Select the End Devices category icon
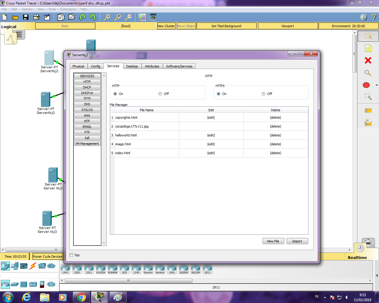The height and width of the screenshot is (303, 379). click(x=14, y=266)
